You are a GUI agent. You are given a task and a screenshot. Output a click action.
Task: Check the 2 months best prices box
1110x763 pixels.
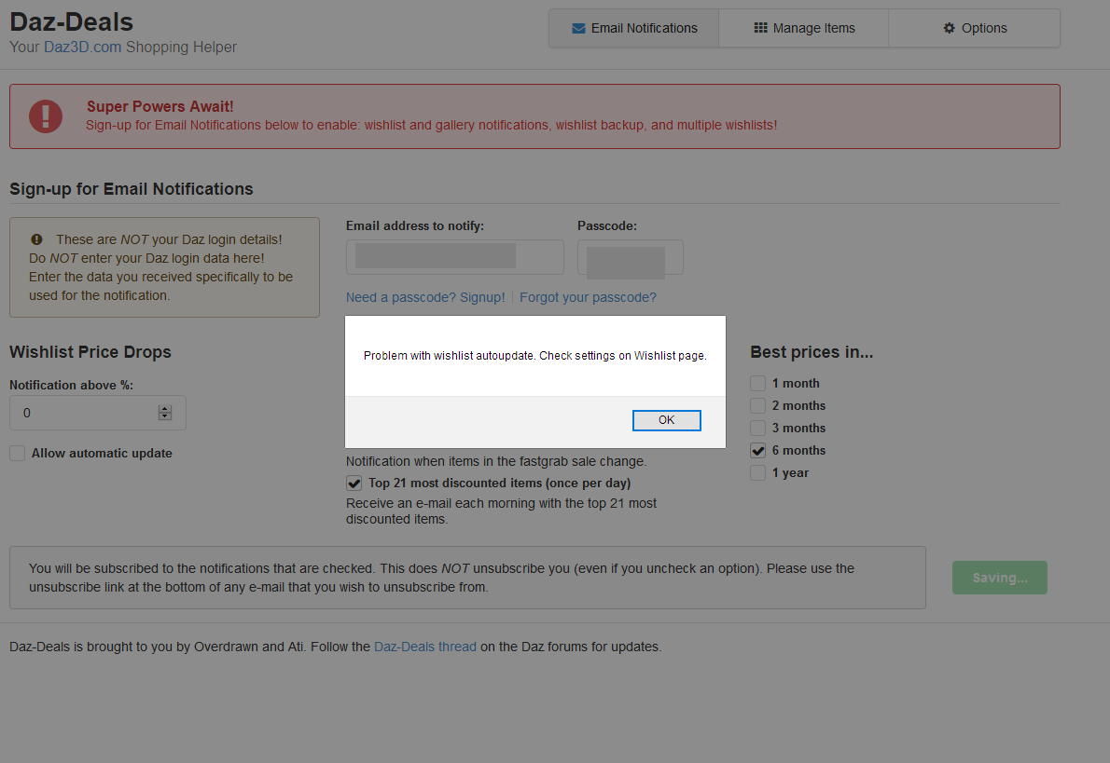757,406
